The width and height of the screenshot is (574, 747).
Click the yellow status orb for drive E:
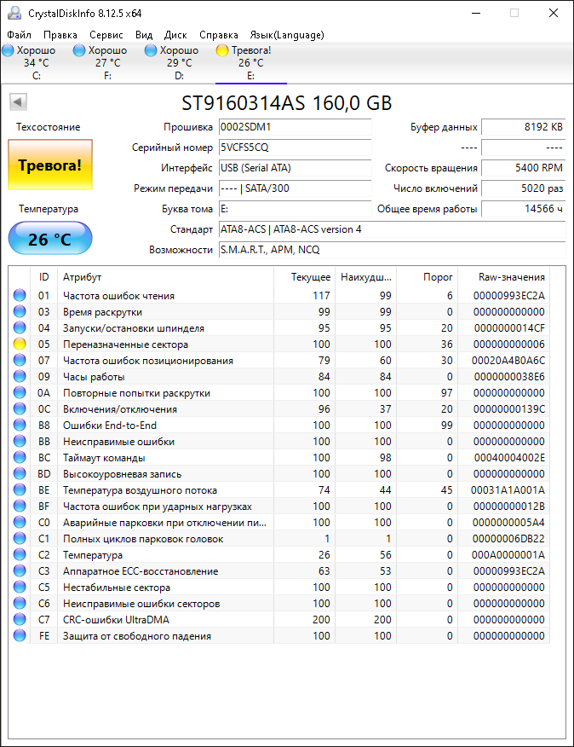[x=222, y=50]
